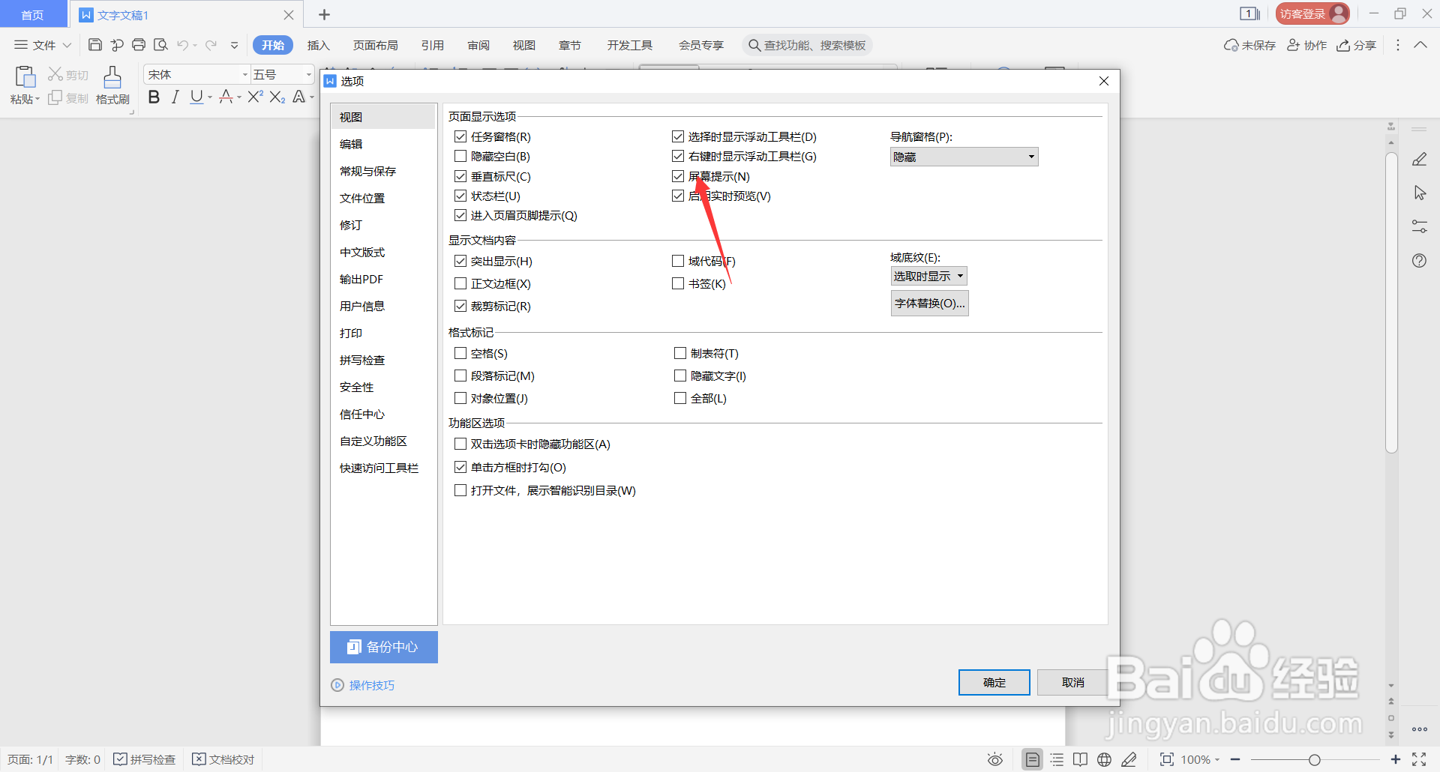Click the 操作技巧 link
1440x772 pixels.
pyautogui.click(x=370, y=684)
